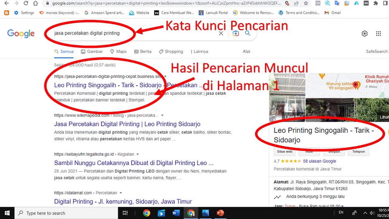Image resolution: width=389 pixels, height=219 pixels.
Task: Go back to the previous page
Action: coord(7,3)
